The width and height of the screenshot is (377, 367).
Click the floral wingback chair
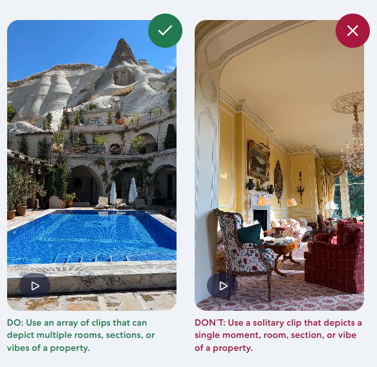[x=244, y=247]
